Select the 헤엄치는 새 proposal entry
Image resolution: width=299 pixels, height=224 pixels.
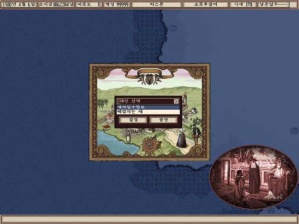[x=148, y=112]
